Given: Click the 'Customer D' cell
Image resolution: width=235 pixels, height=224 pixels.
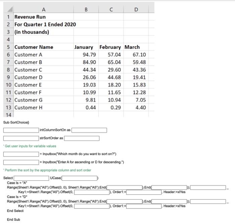Looking at the screenshot, I should [44, 77].
